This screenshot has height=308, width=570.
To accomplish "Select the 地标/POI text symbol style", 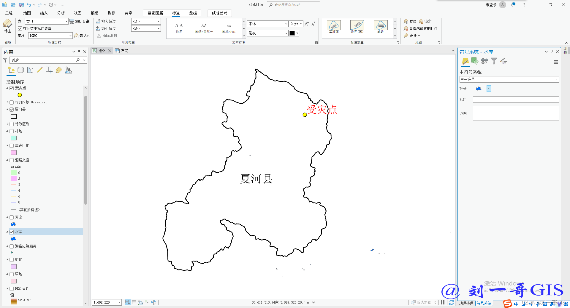I will click(229, 28).
